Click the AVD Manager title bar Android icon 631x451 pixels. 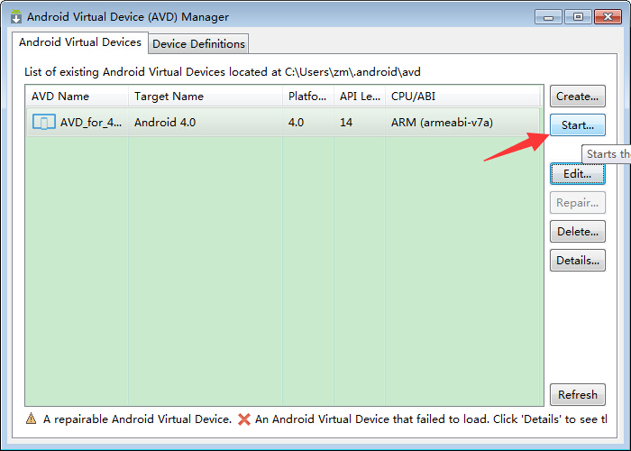(16, 16)
